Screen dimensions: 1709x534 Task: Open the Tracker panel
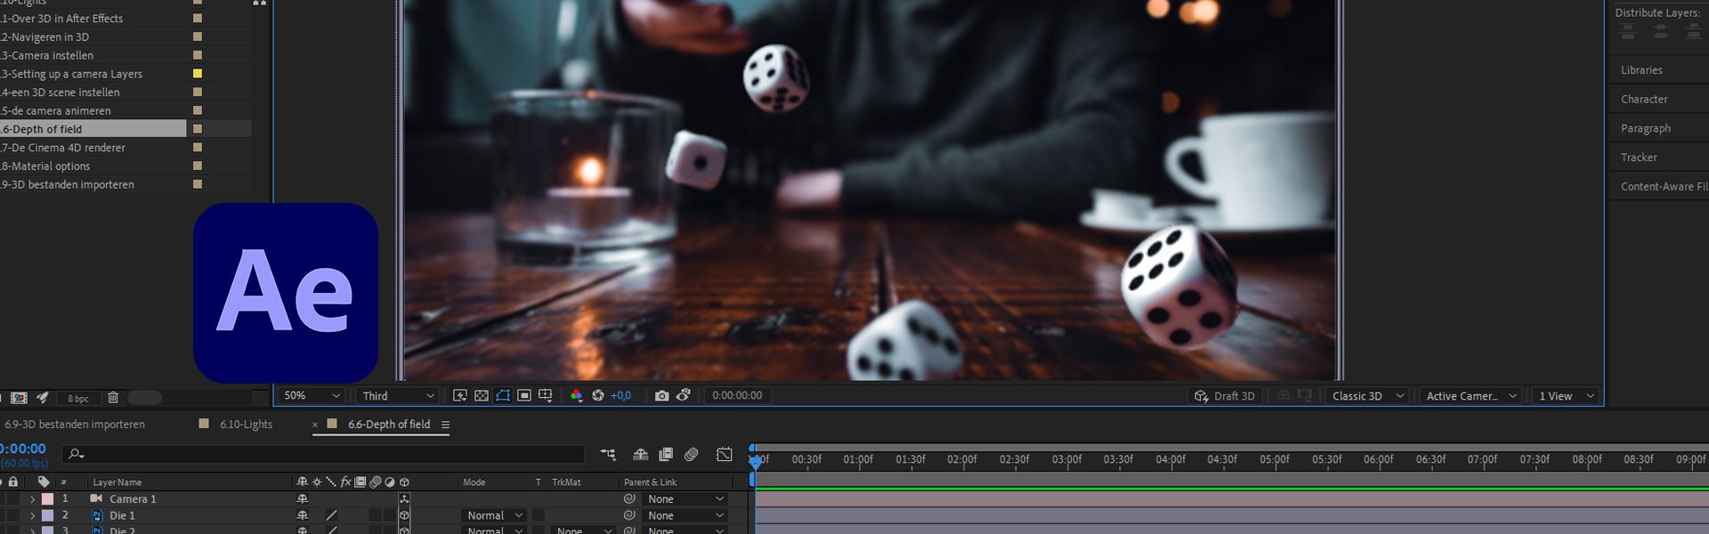(x=1639, y=158)
